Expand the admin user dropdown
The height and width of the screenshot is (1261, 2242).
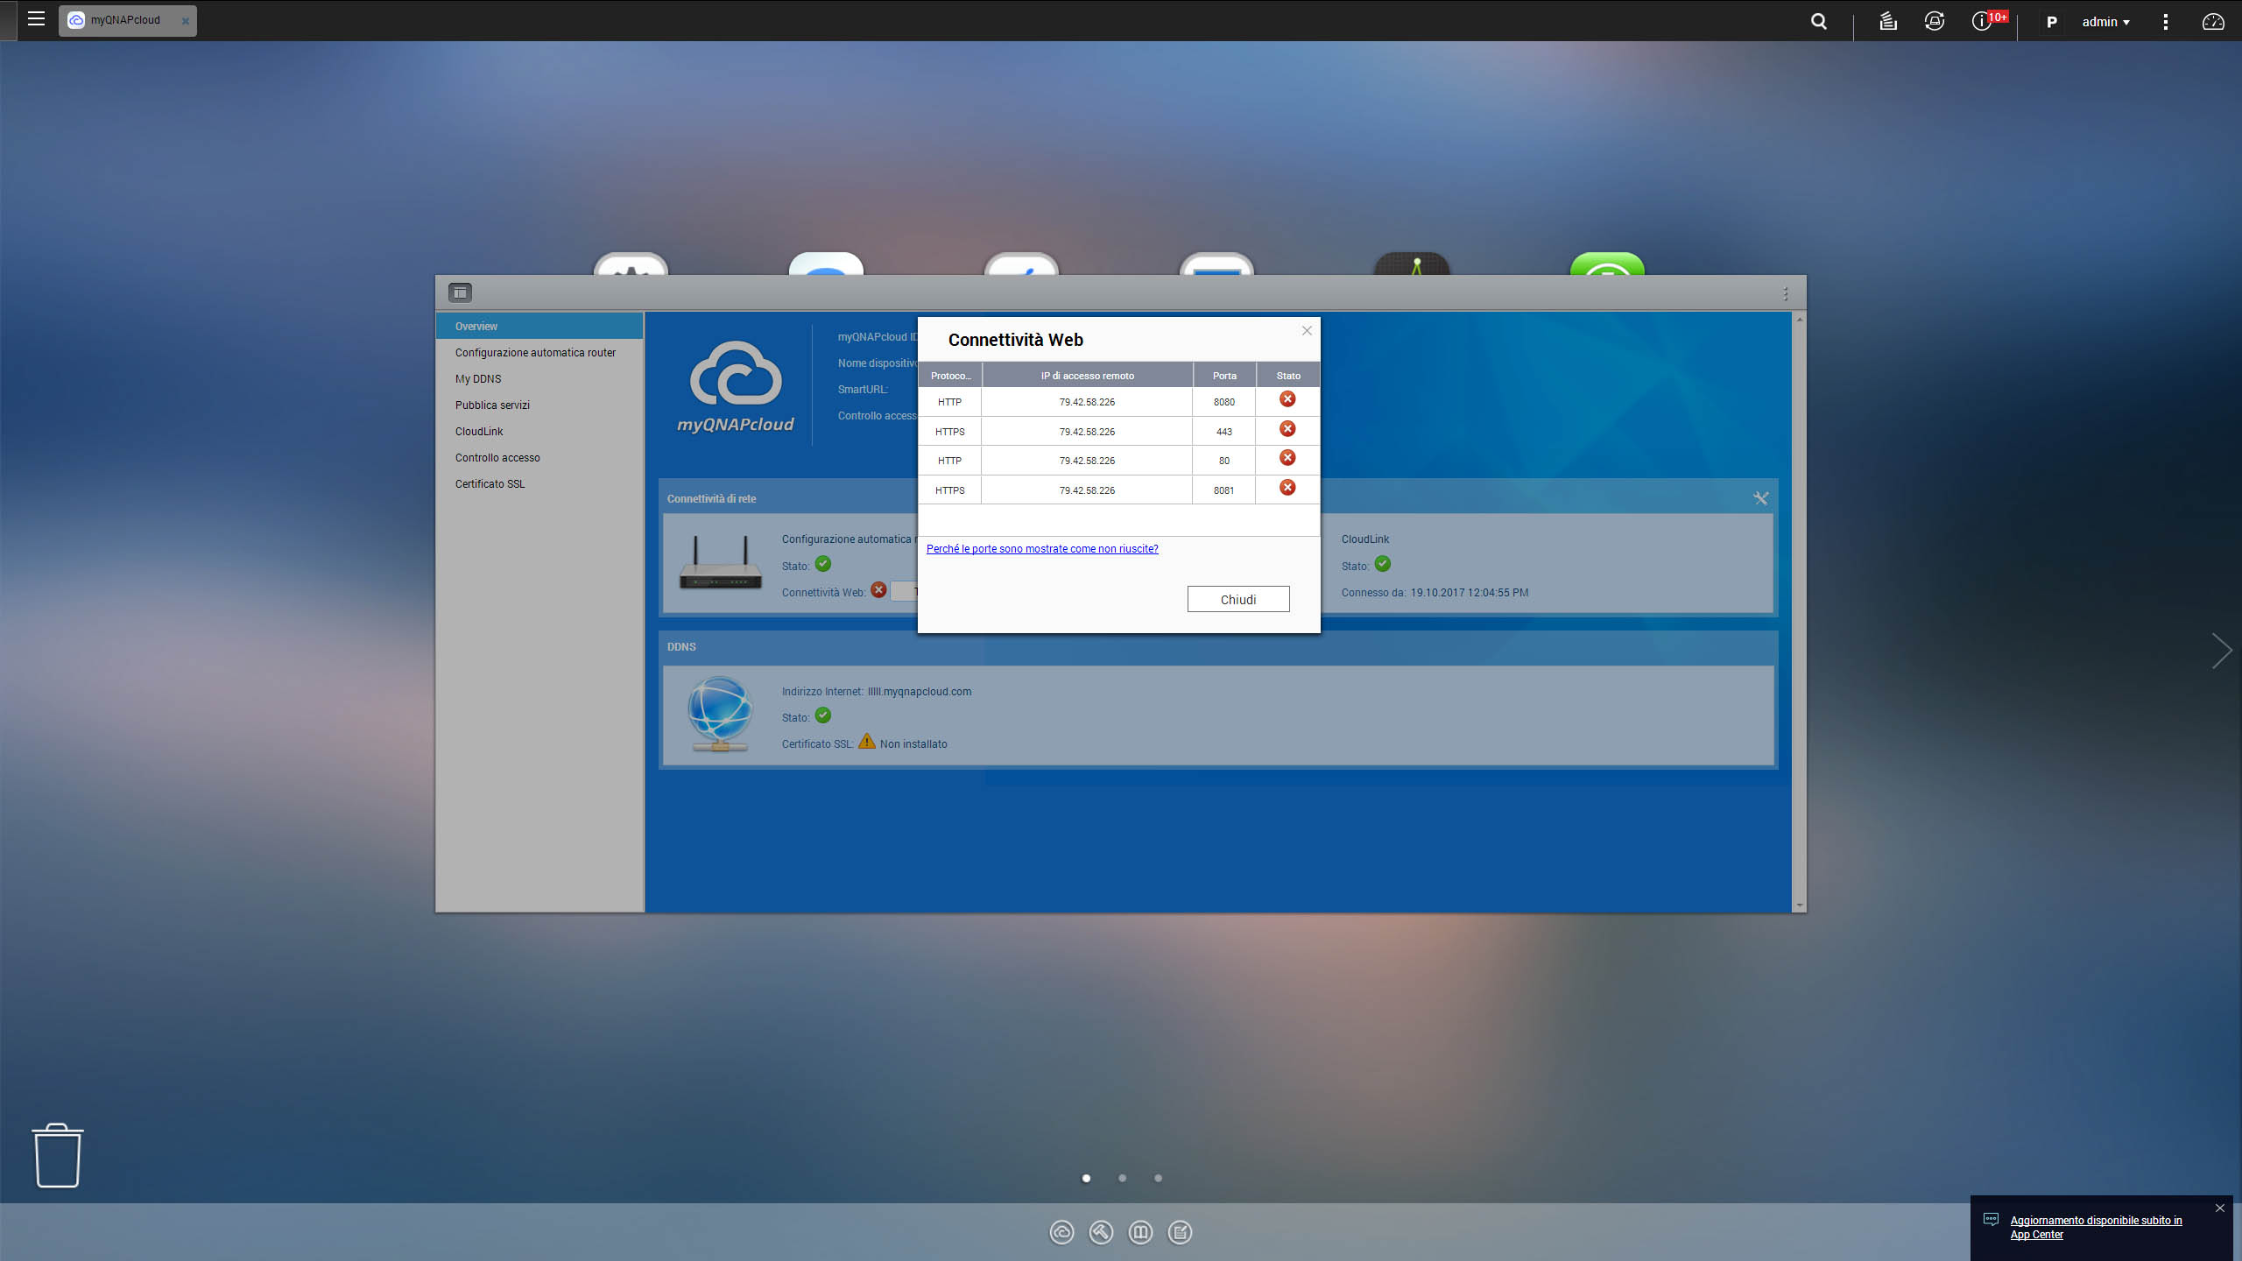[x=2105, y=22]
